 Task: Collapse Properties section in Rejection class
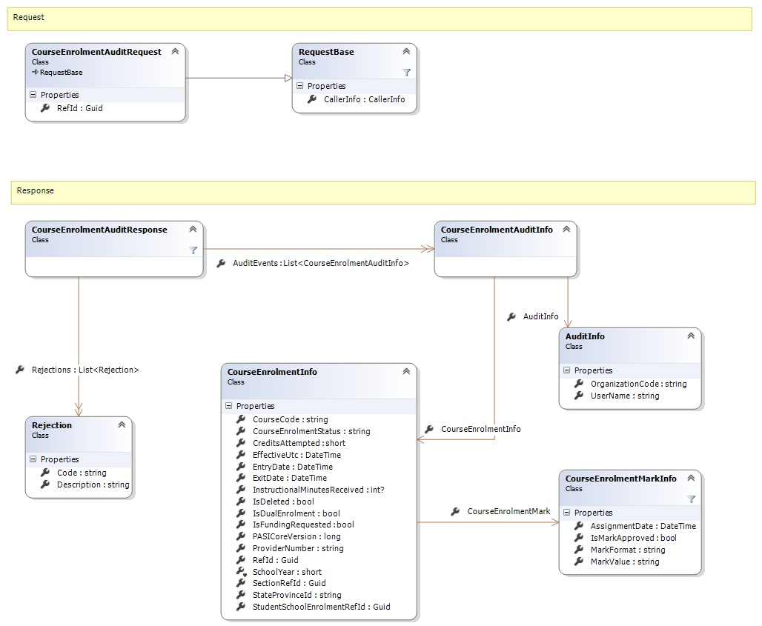pos(33,459)
